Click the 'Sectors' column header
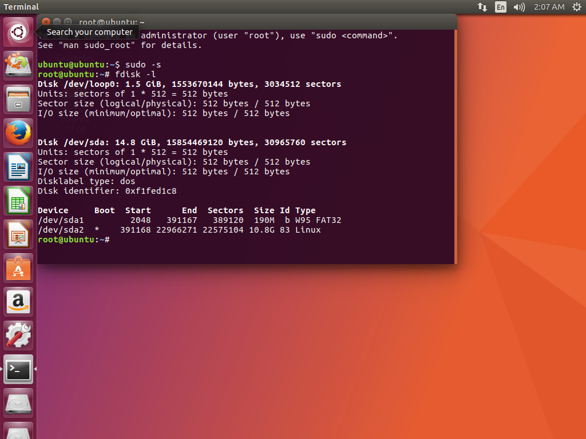This screenshot has width=586, height=439. tap(225, 210)
